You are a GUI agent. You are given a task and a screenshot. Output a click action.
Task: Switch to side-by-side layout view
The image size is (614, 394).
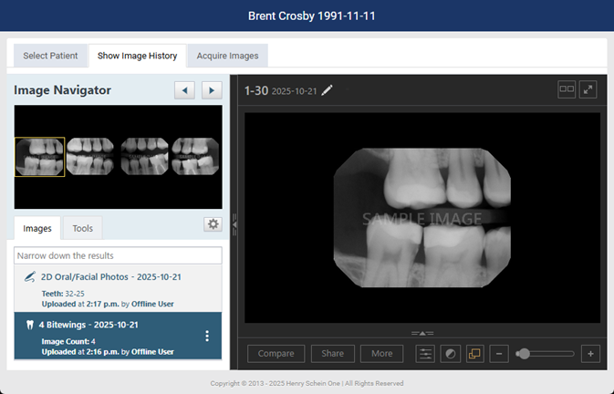pyautogui.click(x=567, y=89)
